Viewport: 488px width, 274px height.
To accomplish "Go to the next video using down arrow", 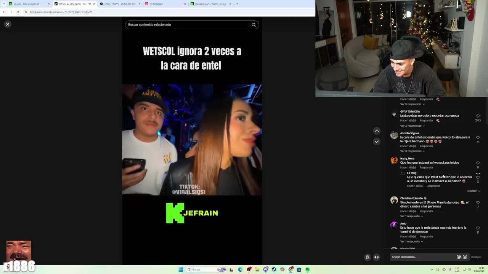I will tap(376, 142).
